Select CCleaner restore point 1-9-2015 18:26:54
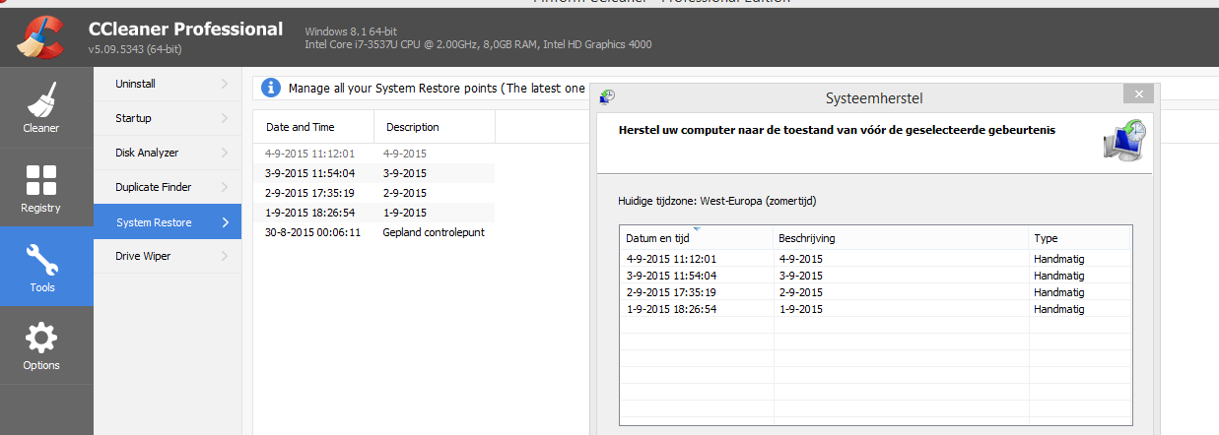 click(374, 213)
